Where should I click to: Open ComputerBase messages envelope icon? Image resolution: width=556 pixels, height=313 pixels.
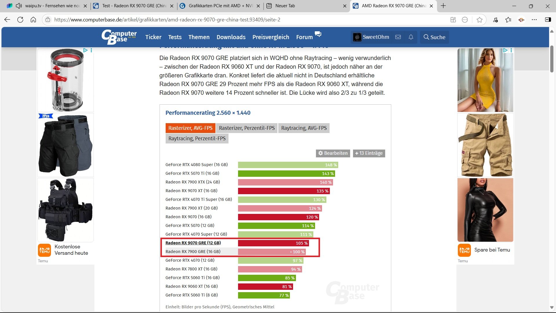click(x=398, y=37)
